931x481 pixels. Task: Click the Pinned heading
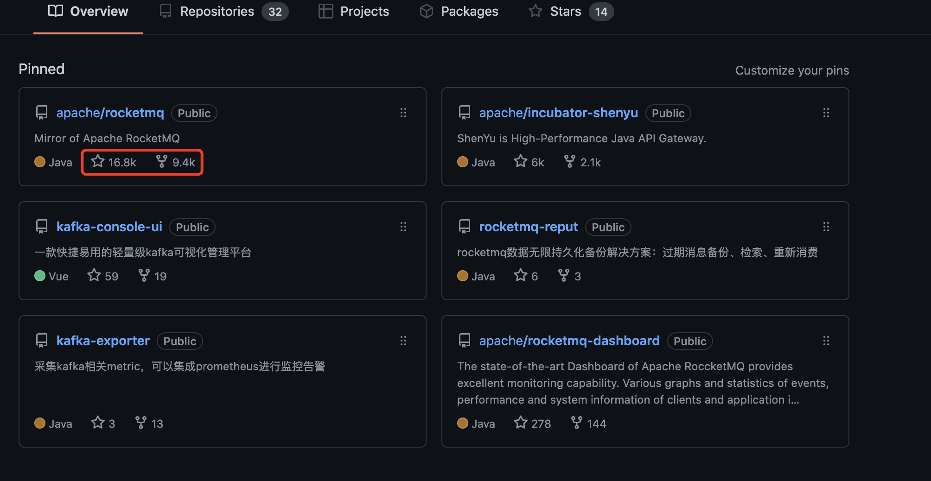tap(42, 69)
